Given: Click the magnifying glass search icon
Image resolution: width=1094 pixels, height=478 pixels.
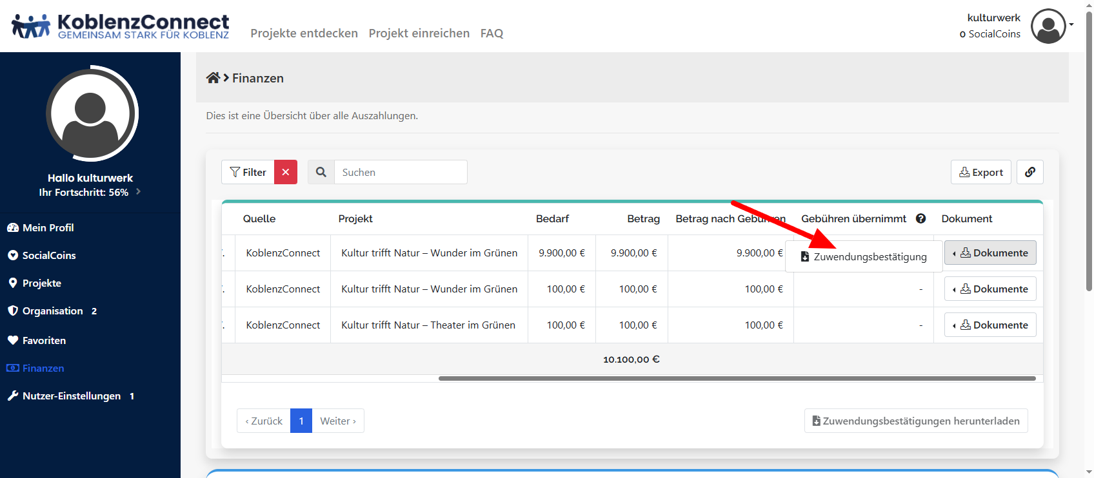Looking at the screenshot, I should [321, 172].
